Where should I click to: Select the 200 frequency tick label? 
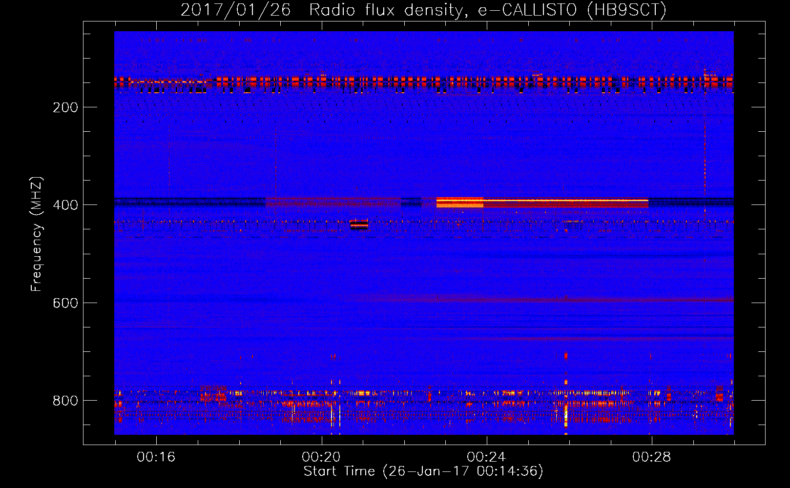65,107
